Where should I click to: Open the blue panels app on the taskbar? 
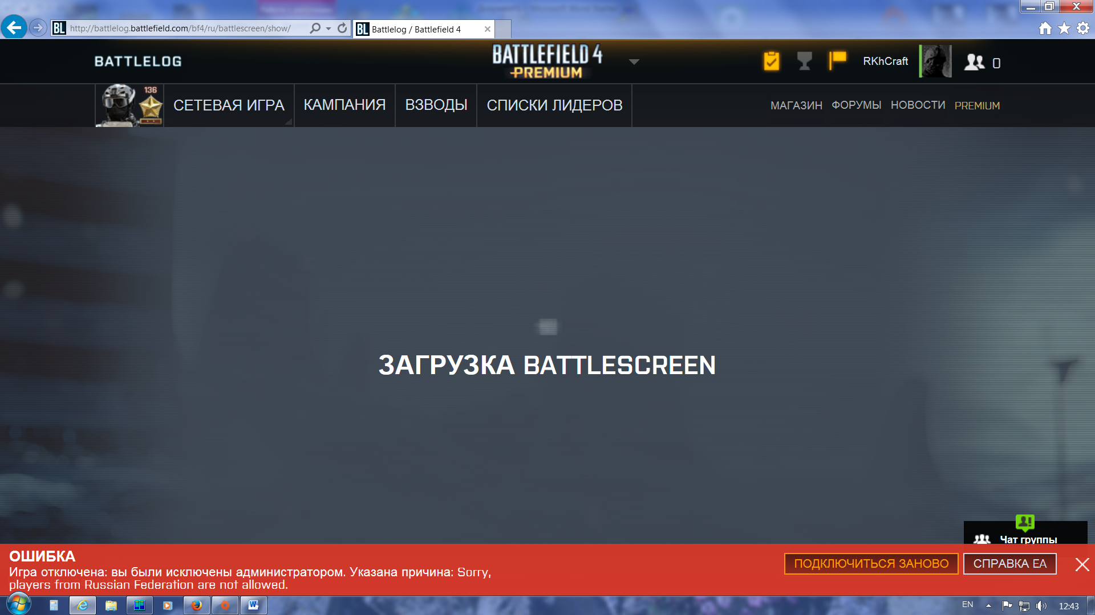click(139, 605)
